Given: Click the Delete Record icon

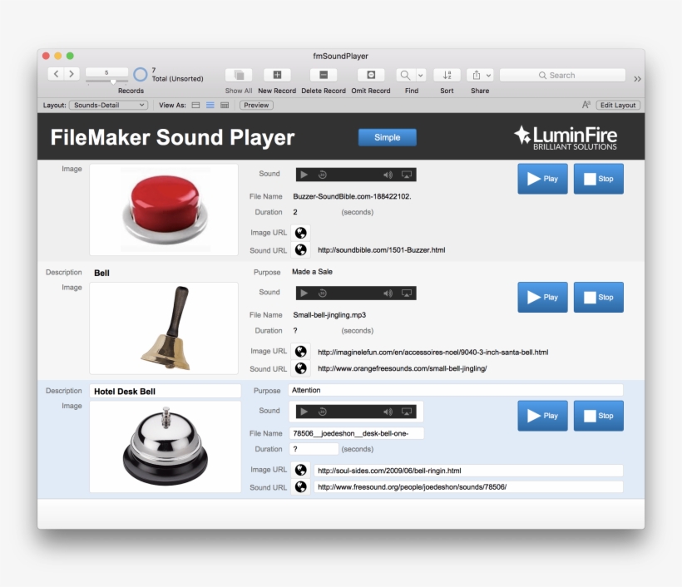Looking at the screenshot, I should (324, 75).
